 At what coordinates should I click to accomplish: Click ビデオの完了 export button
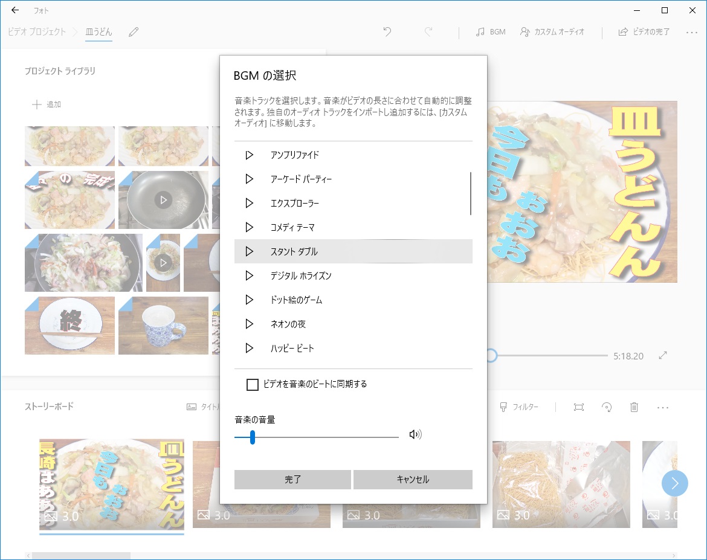[x=644, y=32]
